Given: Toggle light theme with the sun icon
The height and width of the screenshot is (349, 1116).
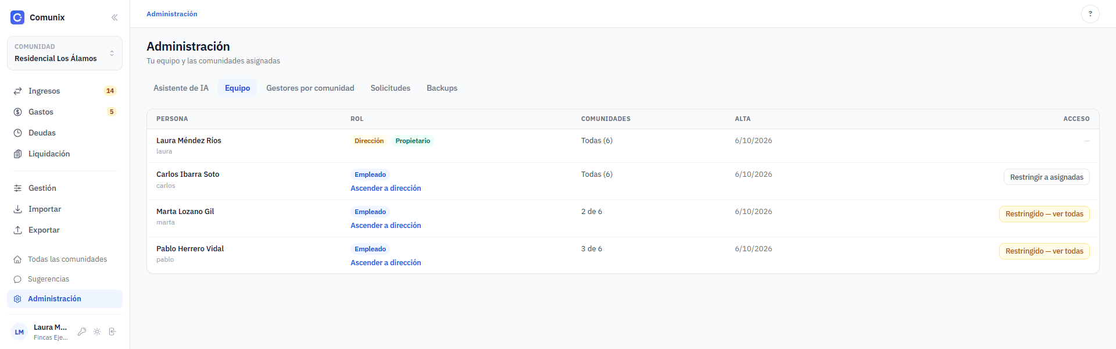Looking at the screenshot, I should 97,332.
